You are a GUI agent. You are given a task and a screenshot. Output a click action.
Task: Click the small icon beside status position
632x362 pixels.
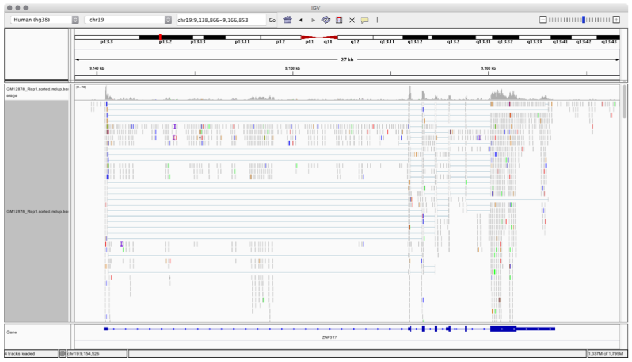click(63, 353)
